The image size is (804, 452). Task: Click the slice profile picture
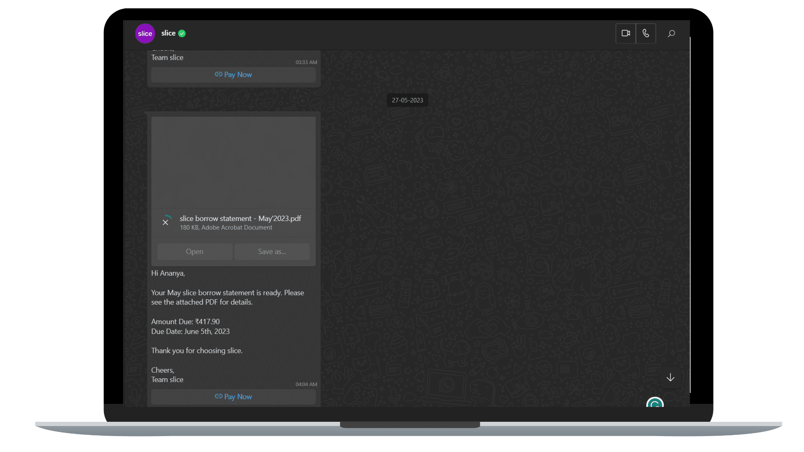point(145,33)
